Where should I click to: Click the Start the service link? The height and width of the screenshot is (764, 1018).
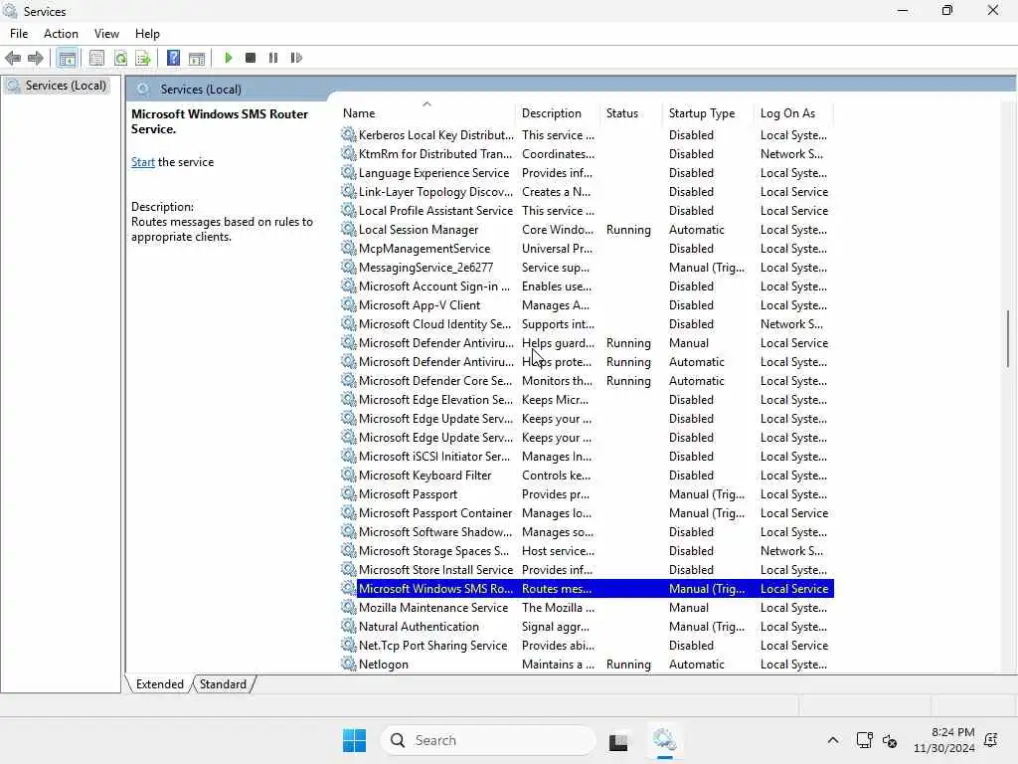(x=143, y=162)
